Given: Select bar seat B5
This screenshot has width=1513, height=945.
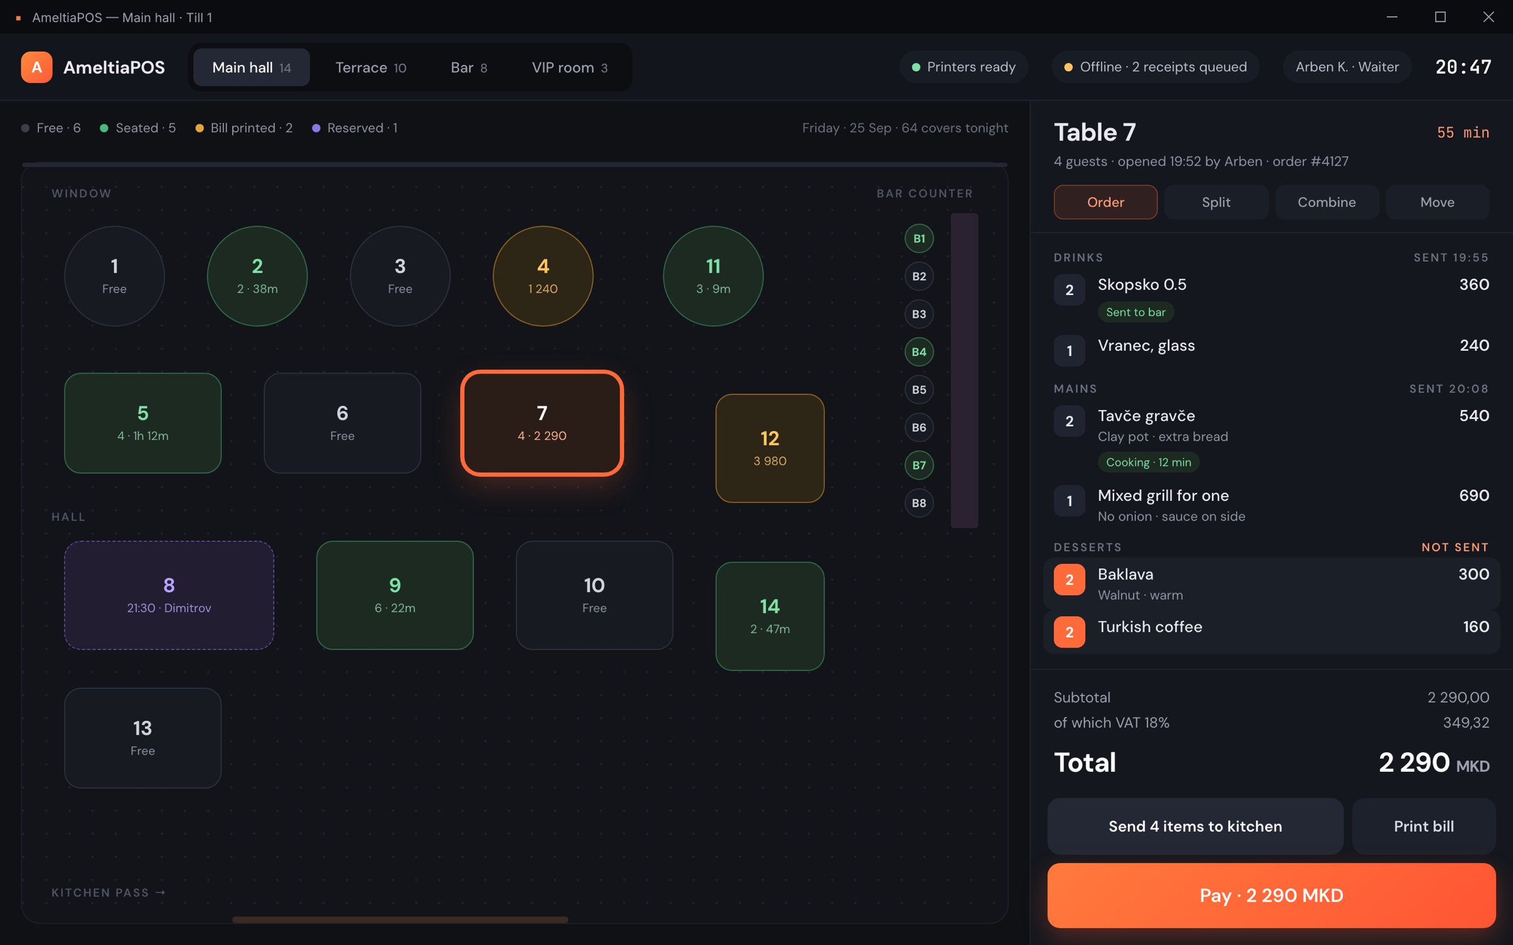Looking at the screenshot, I should coord(919,389).
